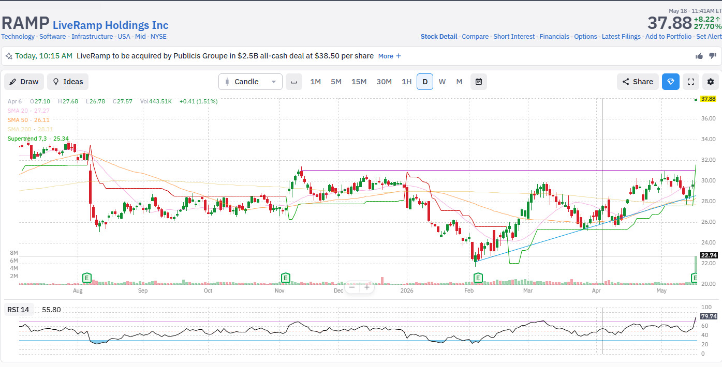
Task: Open Latest Filings
Action: pyautogui.click(x=621, y=37)
